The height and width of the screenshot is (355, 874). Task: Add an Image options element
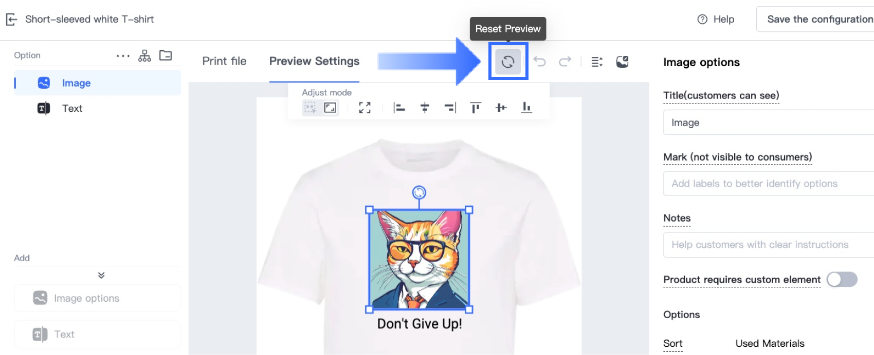[98, 298]
